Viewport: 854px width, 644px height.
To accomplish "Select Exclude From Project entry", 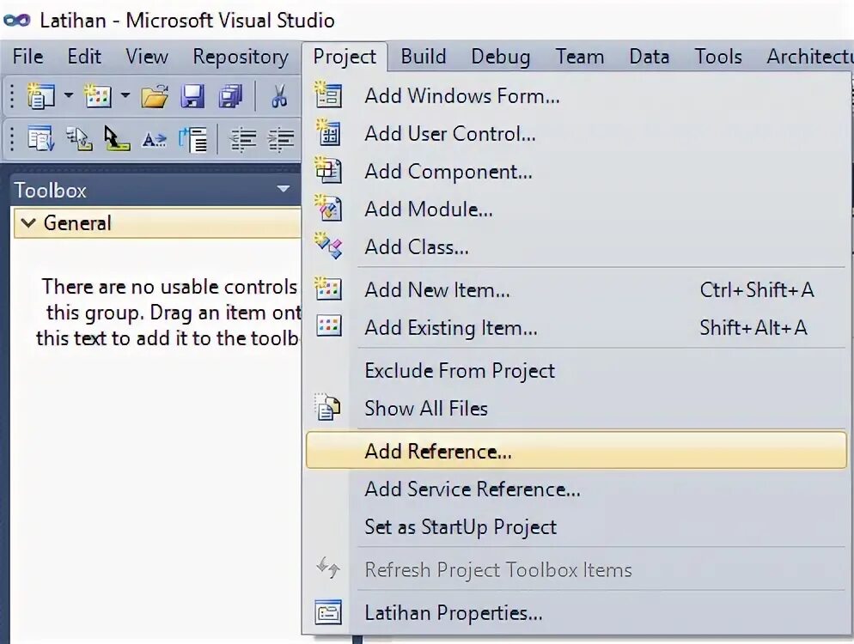I will 576,371.
